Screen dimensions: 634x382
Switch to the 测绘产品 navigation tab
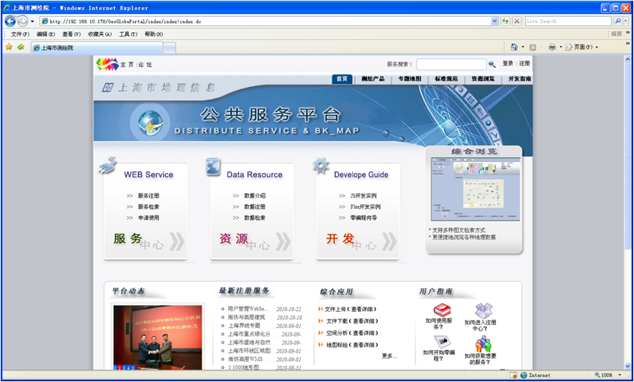coord(373,79)
